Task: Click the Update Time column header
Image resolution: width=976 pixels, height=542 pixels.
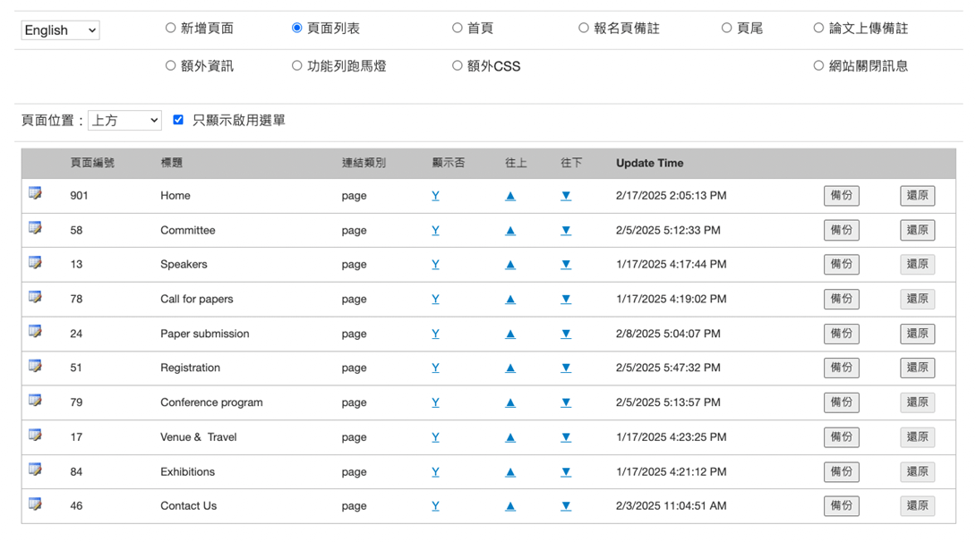Action: coord(649,163)
